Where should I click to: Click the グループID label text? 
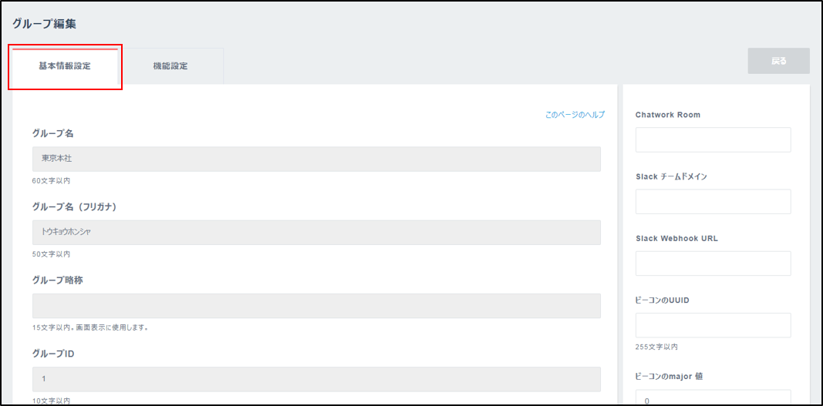[x=52, y=354]
